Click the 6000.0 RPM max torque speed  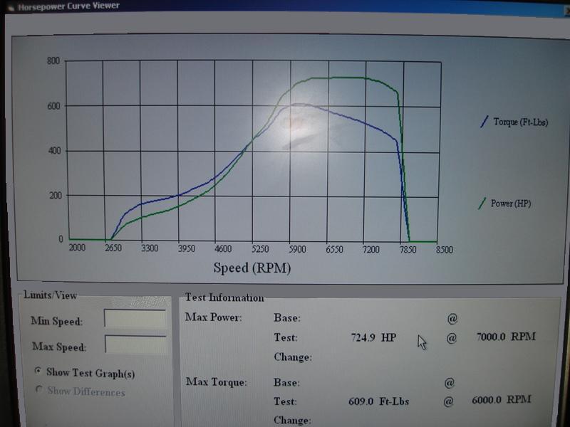click(502, 400)
